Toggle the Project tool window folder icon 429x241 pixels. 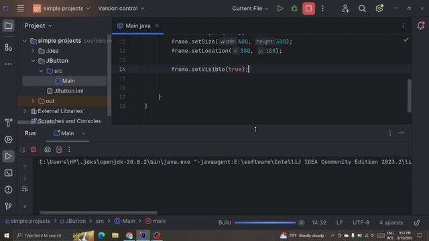(8, 26)
